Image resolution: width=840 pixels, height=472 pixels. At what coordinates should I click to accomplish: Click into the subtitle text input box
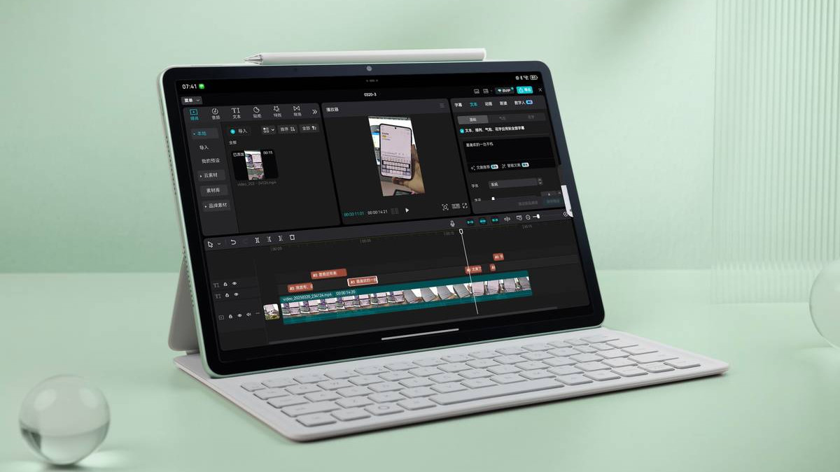508,150
